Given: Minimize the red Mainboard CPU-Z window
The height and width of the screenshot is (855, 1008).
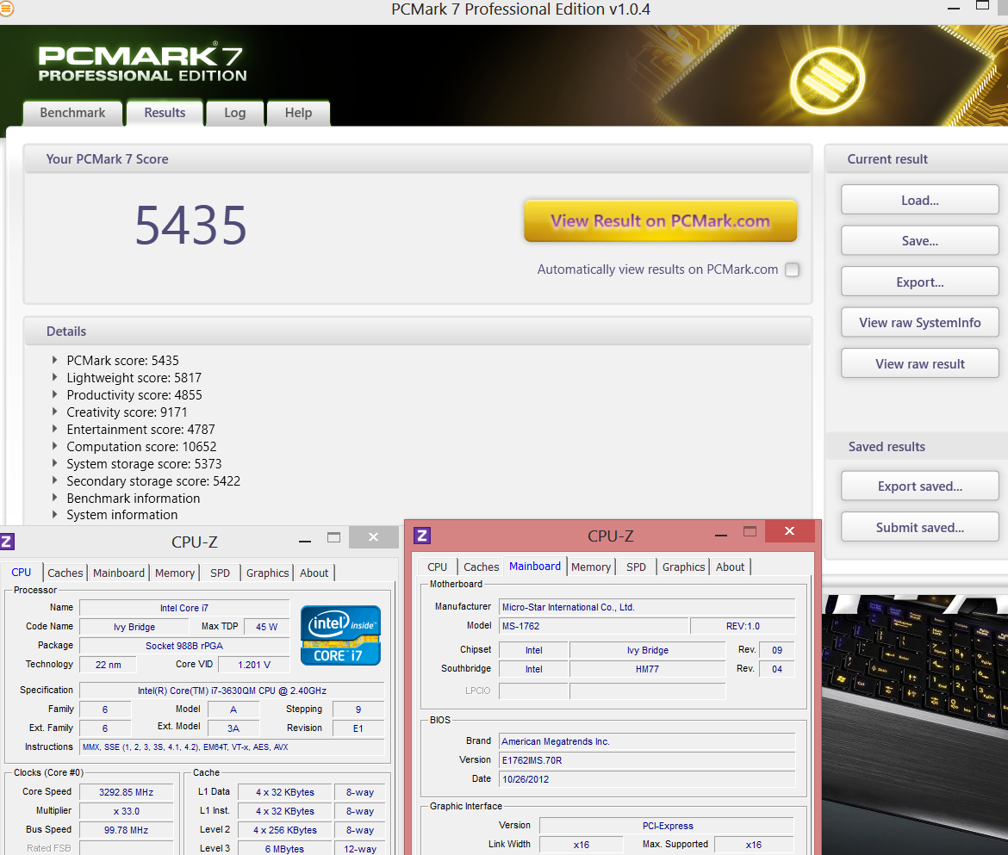Looking at the screenshot, I should (721, 535).
